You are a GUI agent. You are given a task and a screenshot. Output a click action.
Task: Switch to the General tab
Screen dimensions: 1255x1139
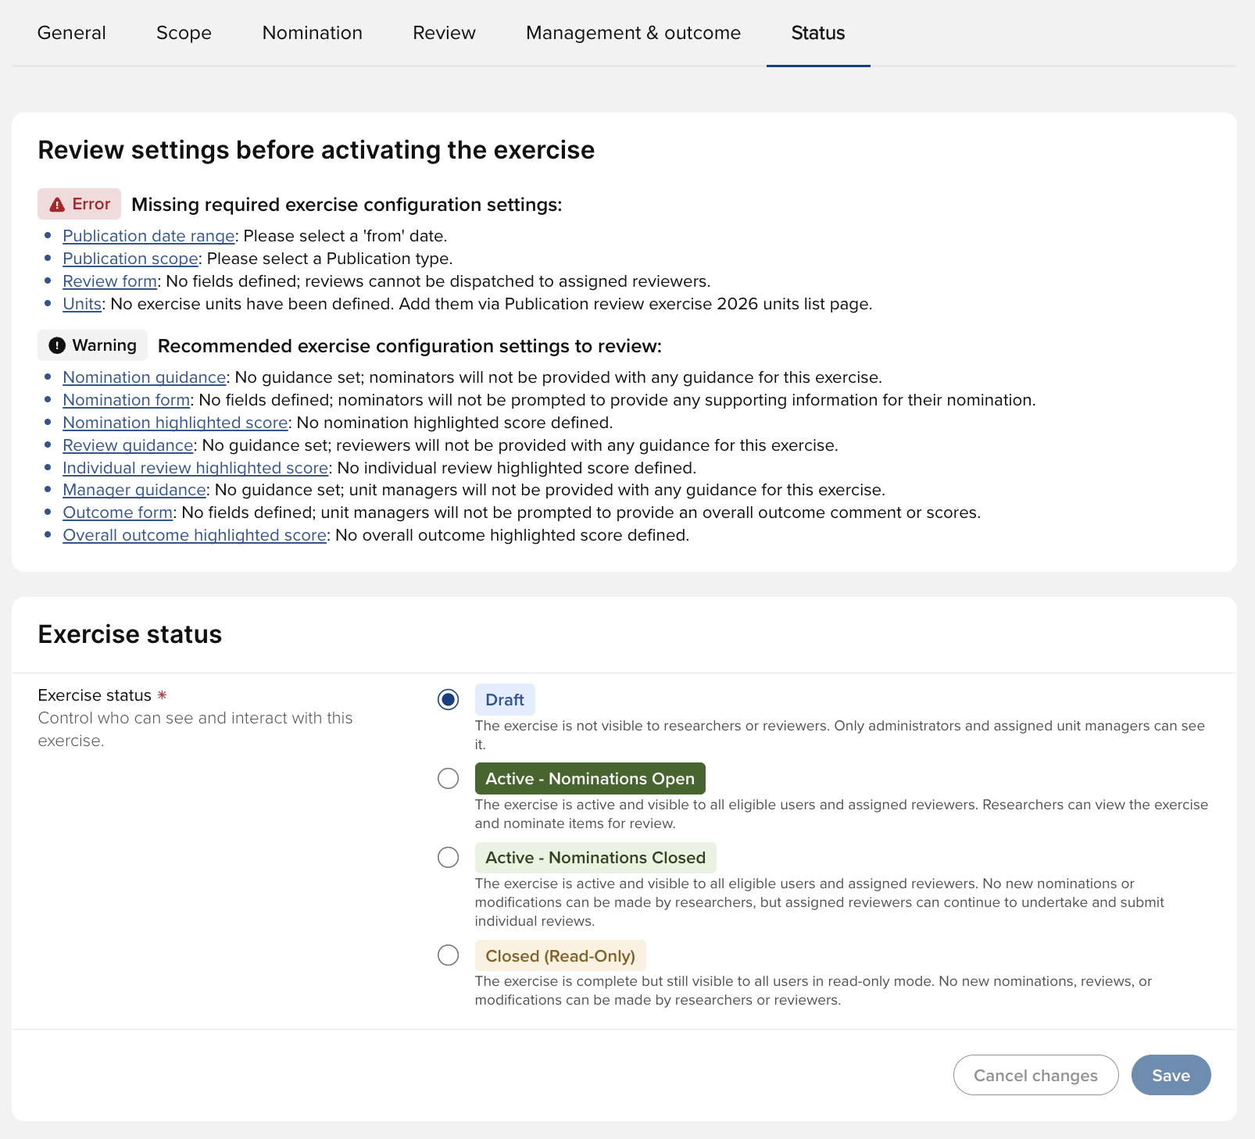(71, 33)
